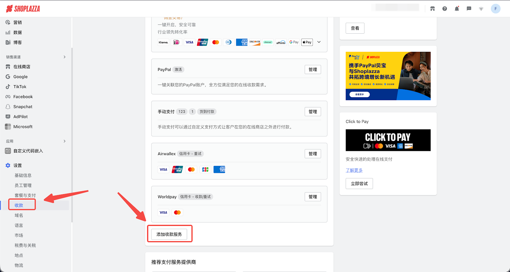Image resolution: width=510 pixels, height=272 pixels.
Task: Click the Google Pay logo
Action: [x=294, y=42]
